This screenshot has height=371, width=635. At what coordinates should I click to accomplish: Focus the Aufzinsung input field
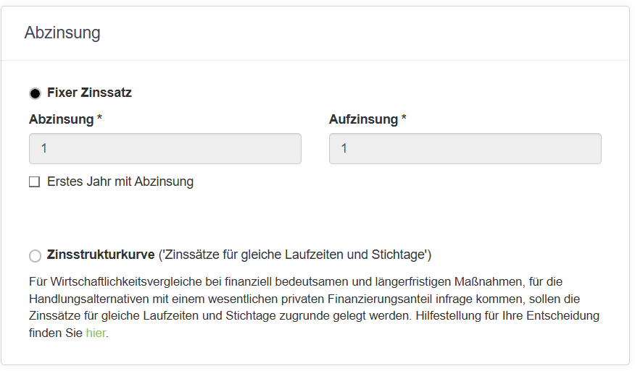pos(465,148)
